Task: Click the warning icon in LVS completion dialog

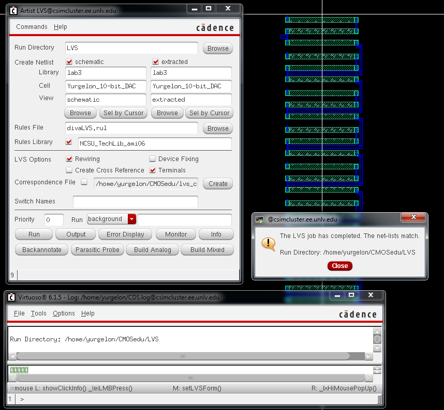Action: pyautogui.click(x=269, y=243)
